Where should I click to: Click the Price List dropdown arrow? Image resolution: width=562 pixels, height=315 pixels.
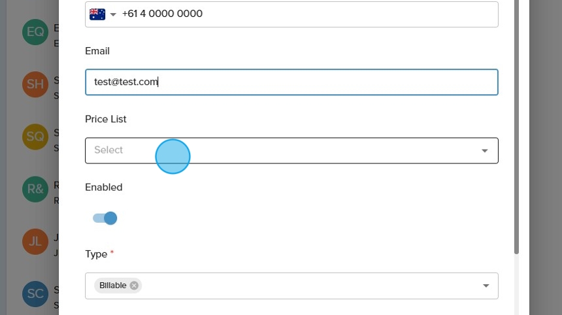click(x=484, y=151)
